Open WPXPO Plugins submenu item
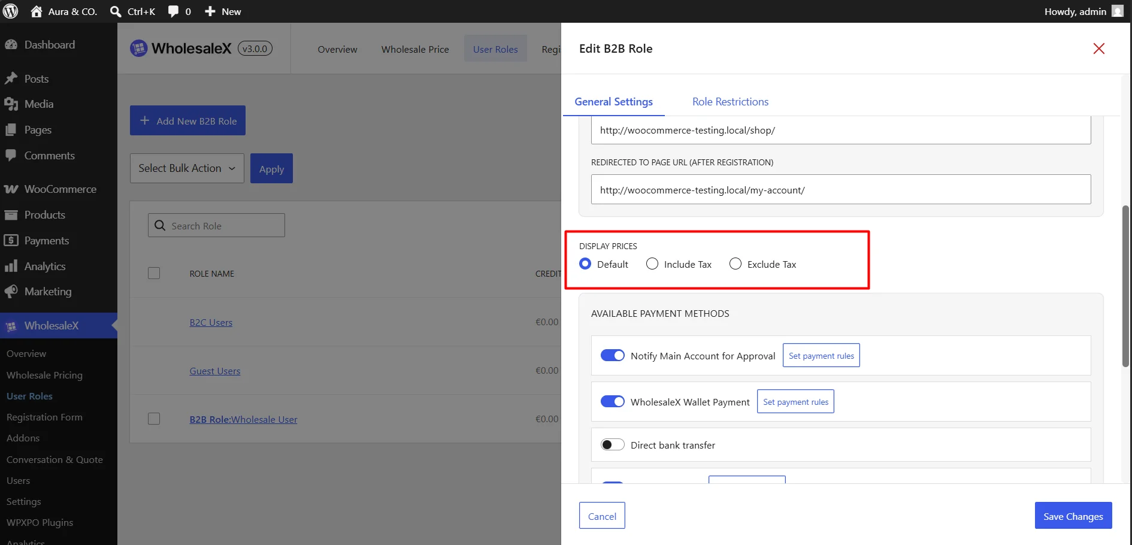Image resolution: width=1132 pixels, height=545 pixels. pyautogui.click(x=40, y=523)
